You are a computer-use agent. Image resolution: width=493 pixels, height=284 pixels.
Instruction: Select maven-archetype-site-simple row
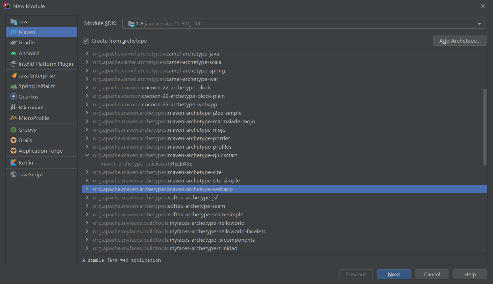click(285, 180)
